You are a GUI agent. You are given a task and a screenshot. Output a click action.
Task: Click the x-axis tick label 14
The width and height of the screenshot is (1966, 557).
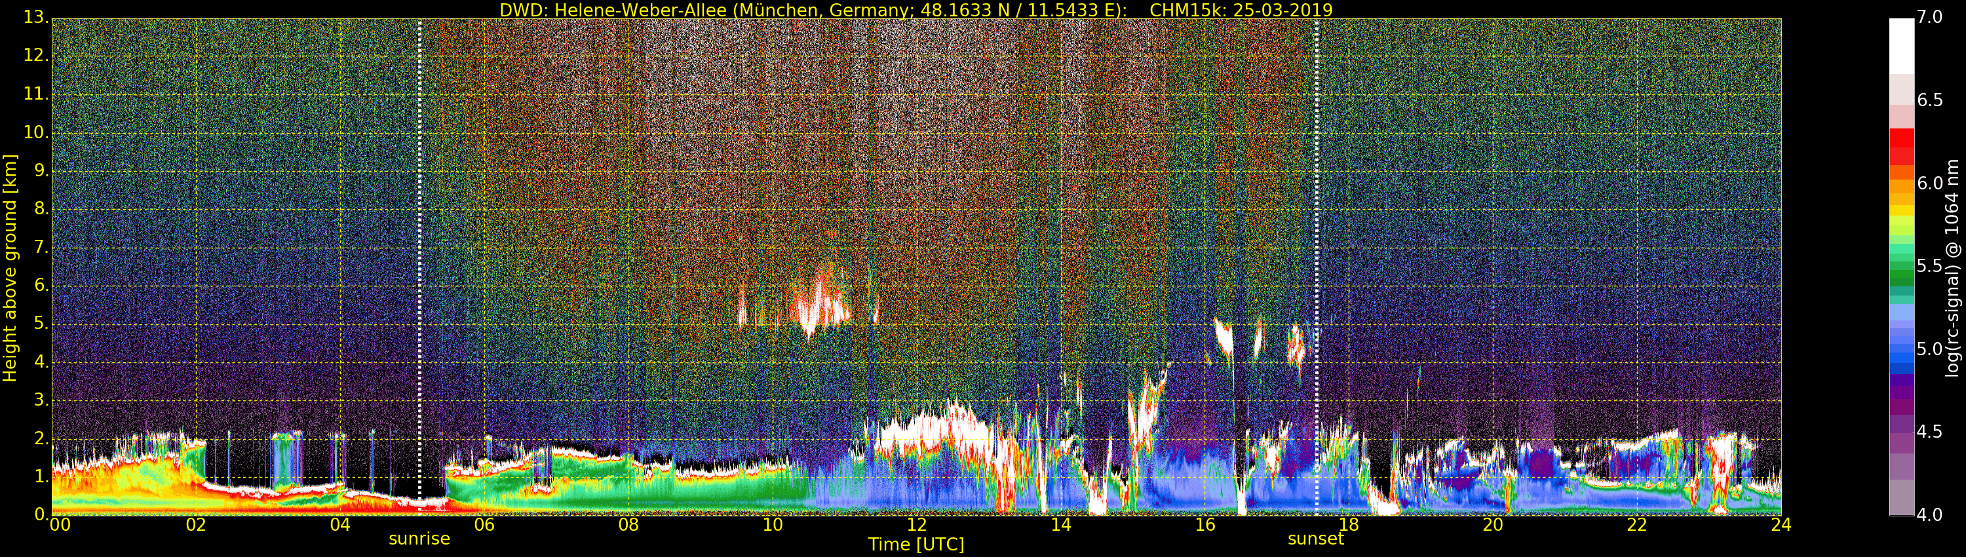[1061, 525]
